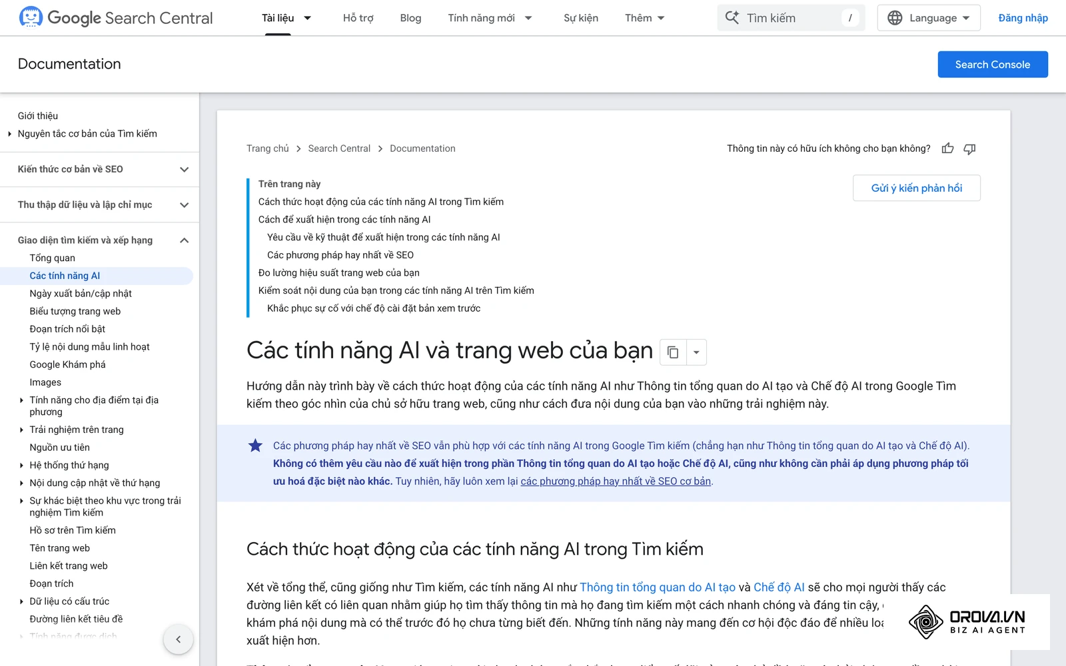Click the globe icon in the Language selector
The width and height of the screenshot is (1066, 666).
895,18
